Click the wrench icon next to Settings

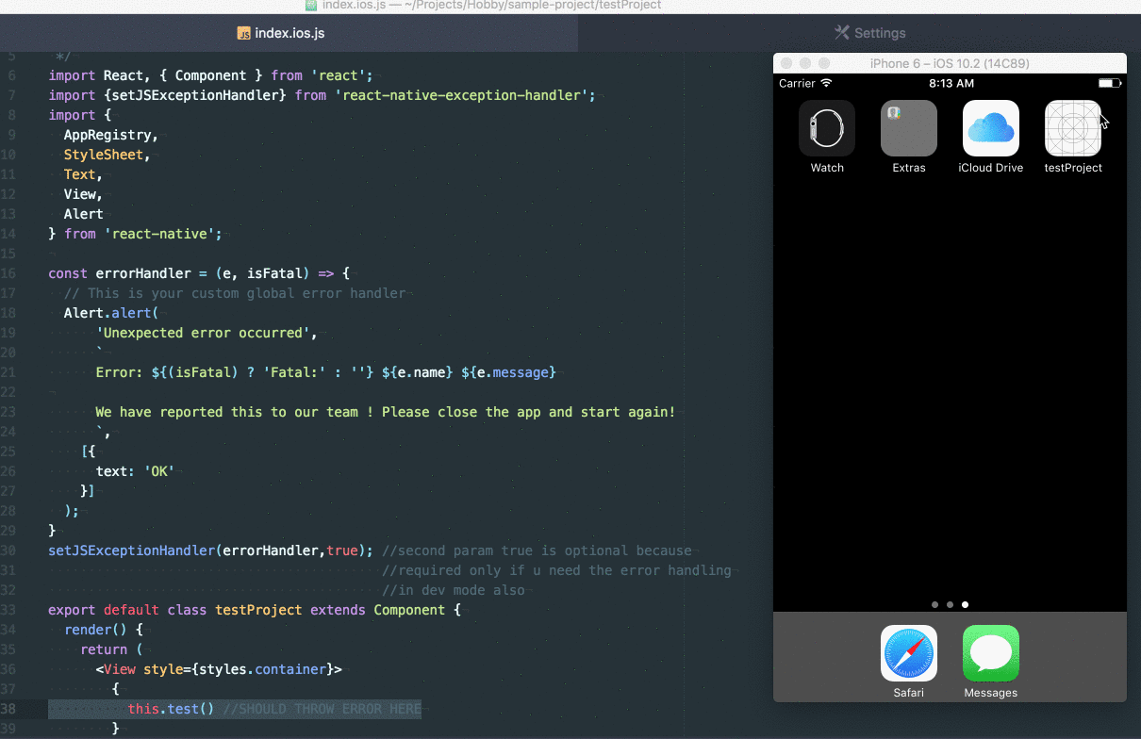pos(840,32)
